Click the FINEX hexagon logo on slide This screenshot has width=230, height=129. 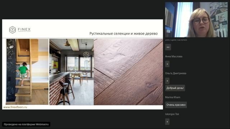[x=13, y=30]
